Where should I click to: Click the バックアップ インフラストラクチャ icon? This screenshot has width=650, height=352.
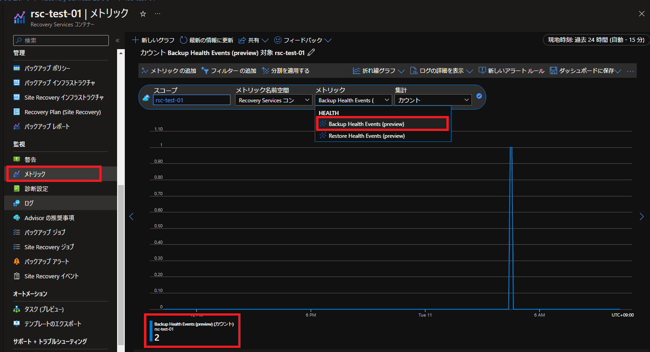[x=16, y=83]
